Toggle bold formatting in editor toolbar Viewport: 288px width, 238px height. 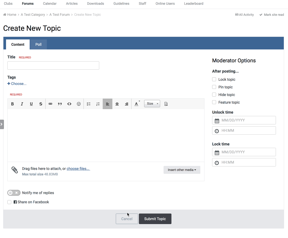coord(12,104)
